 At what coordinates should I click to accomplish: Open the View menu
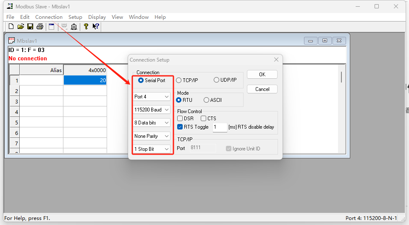[118, 17]
